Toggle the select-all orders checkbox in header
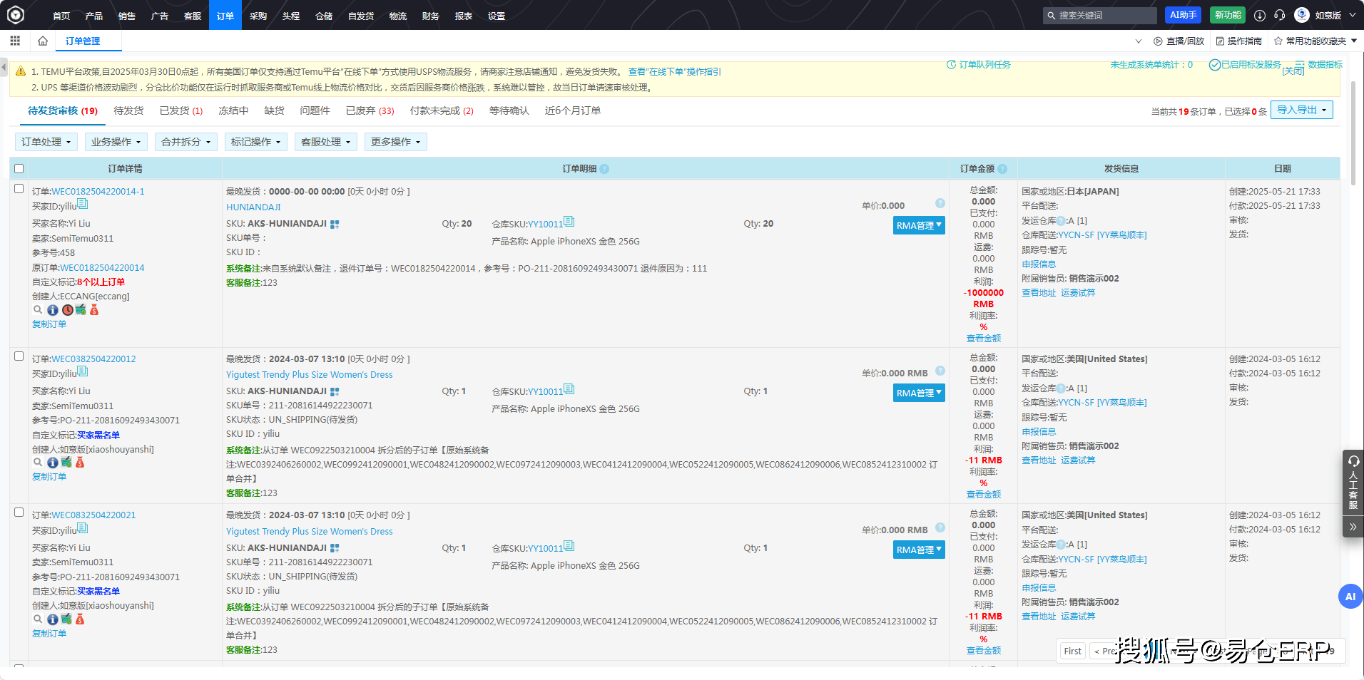The image size is (1364, 680). pyautogui.click(x=19, y=169)
